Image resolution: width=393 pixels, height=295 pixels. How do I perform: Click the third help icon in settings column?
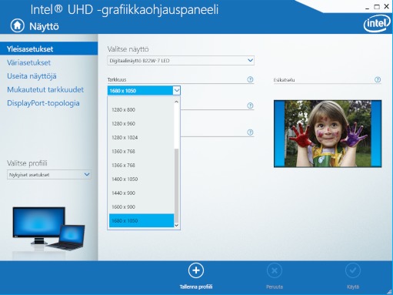point(250,132)
